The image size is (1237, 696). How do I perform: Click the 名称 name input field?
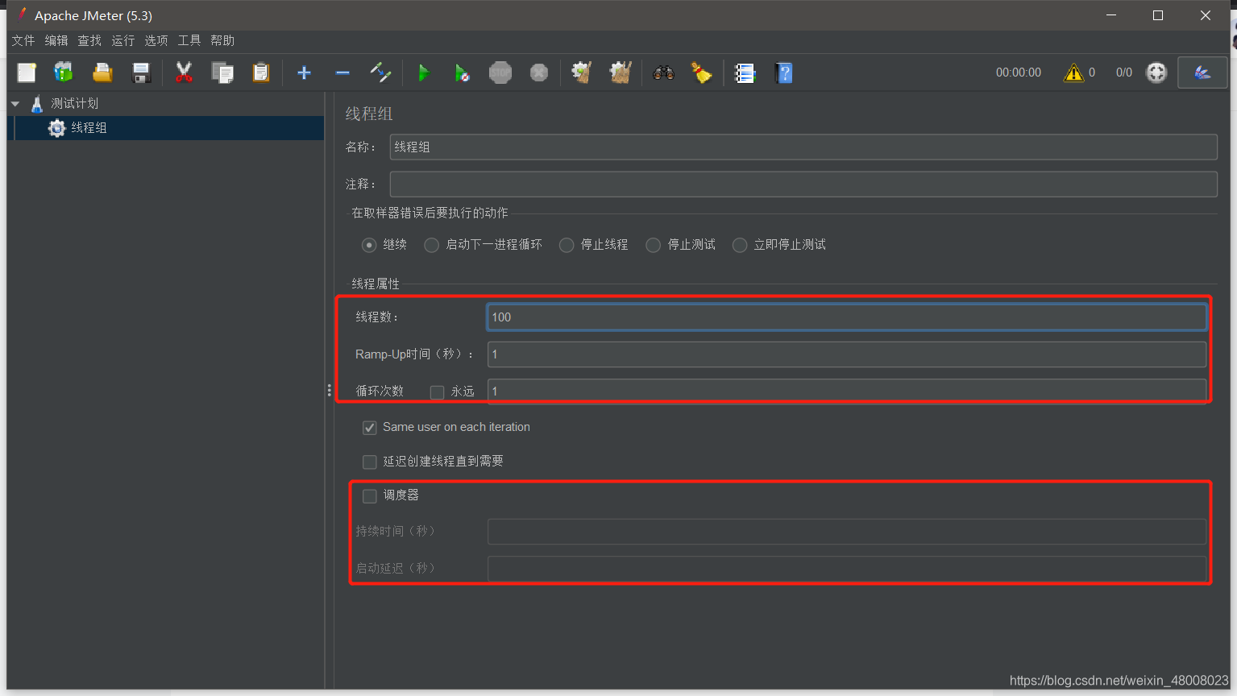point(803,147)
